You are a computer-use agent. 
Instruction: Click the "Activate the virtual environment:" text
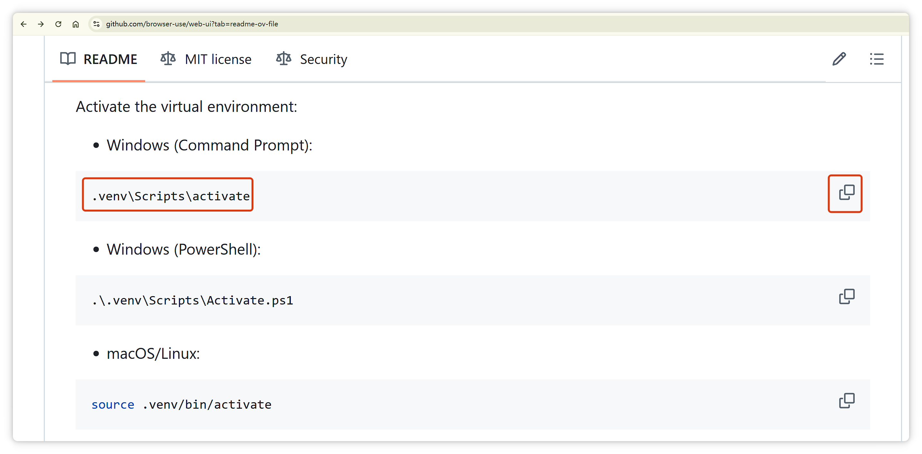point(186,107)
